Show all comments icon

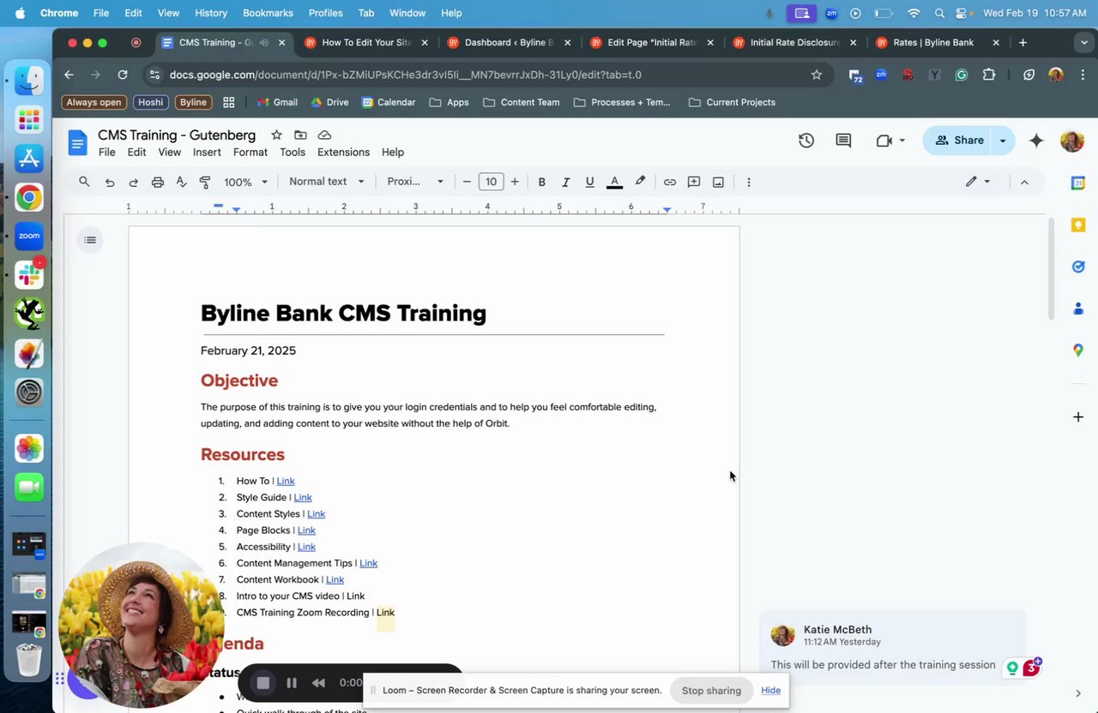(x=843, y=141)
